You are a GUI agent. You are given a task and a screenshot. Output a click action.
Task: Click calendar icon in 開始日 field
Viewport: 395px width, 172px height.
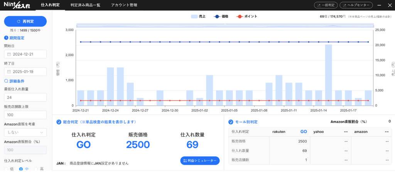click(9, 54)
